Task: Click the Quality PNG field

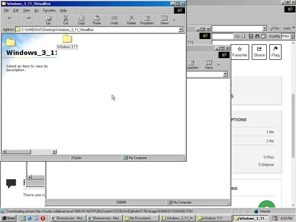Action: tap(286, 36)
